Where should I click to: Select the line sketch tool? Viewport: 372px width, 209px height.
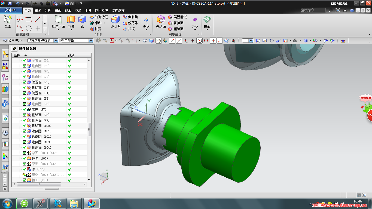[38, 19]
